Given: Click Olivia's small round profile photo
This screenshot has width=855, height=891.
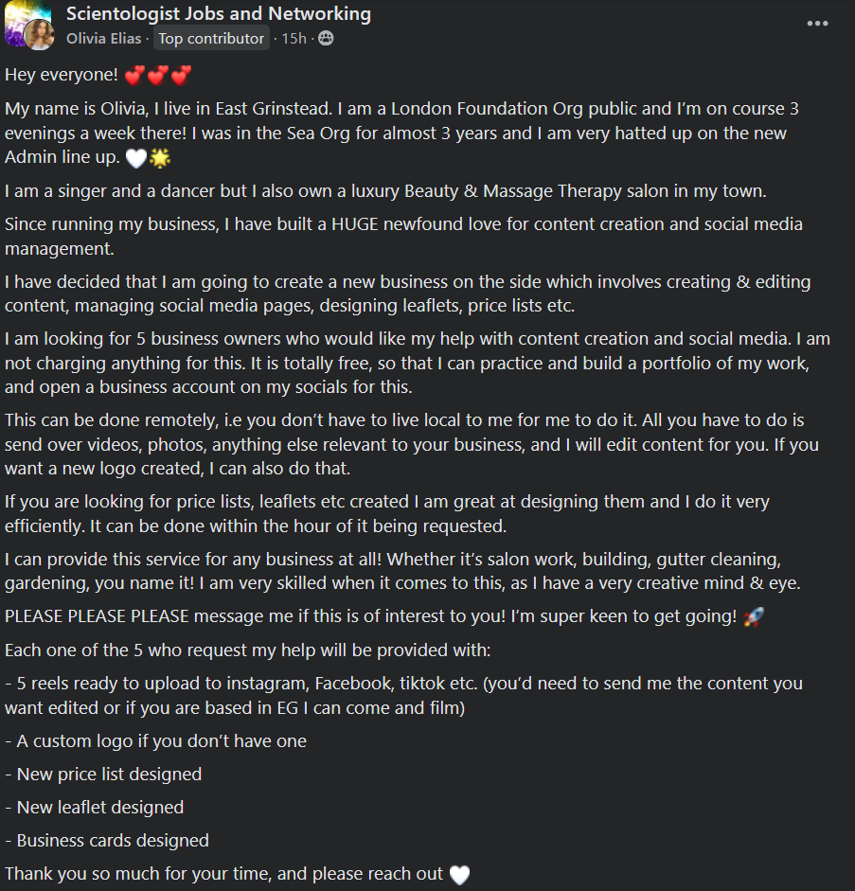Looking at the screenshot, I should click(40, 35).
